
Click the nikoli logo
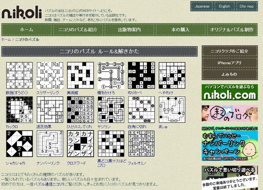click(x=21, y=13)
